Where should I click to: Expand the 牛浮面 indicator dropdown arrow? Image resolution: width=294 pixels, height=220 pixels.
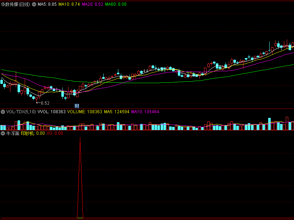[3, 133]
